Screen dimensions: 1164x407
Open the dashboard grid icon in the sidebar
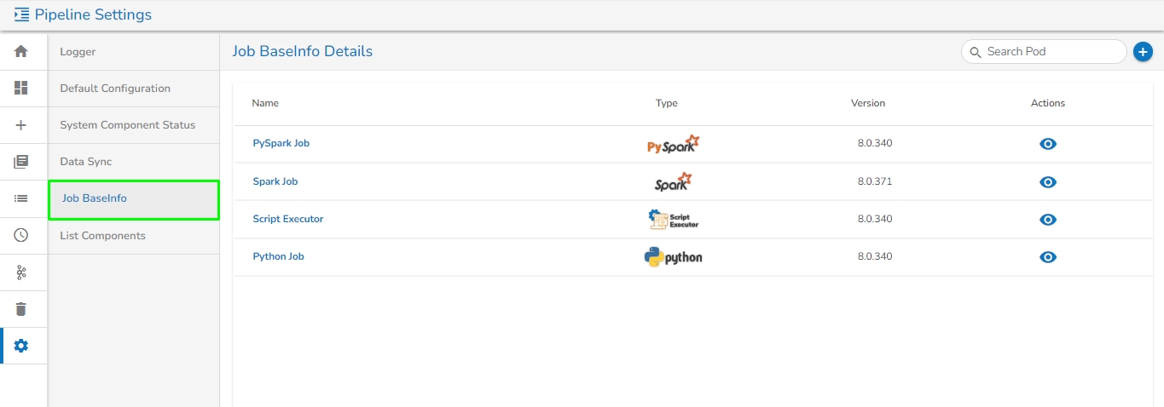(x=21, y=88)
